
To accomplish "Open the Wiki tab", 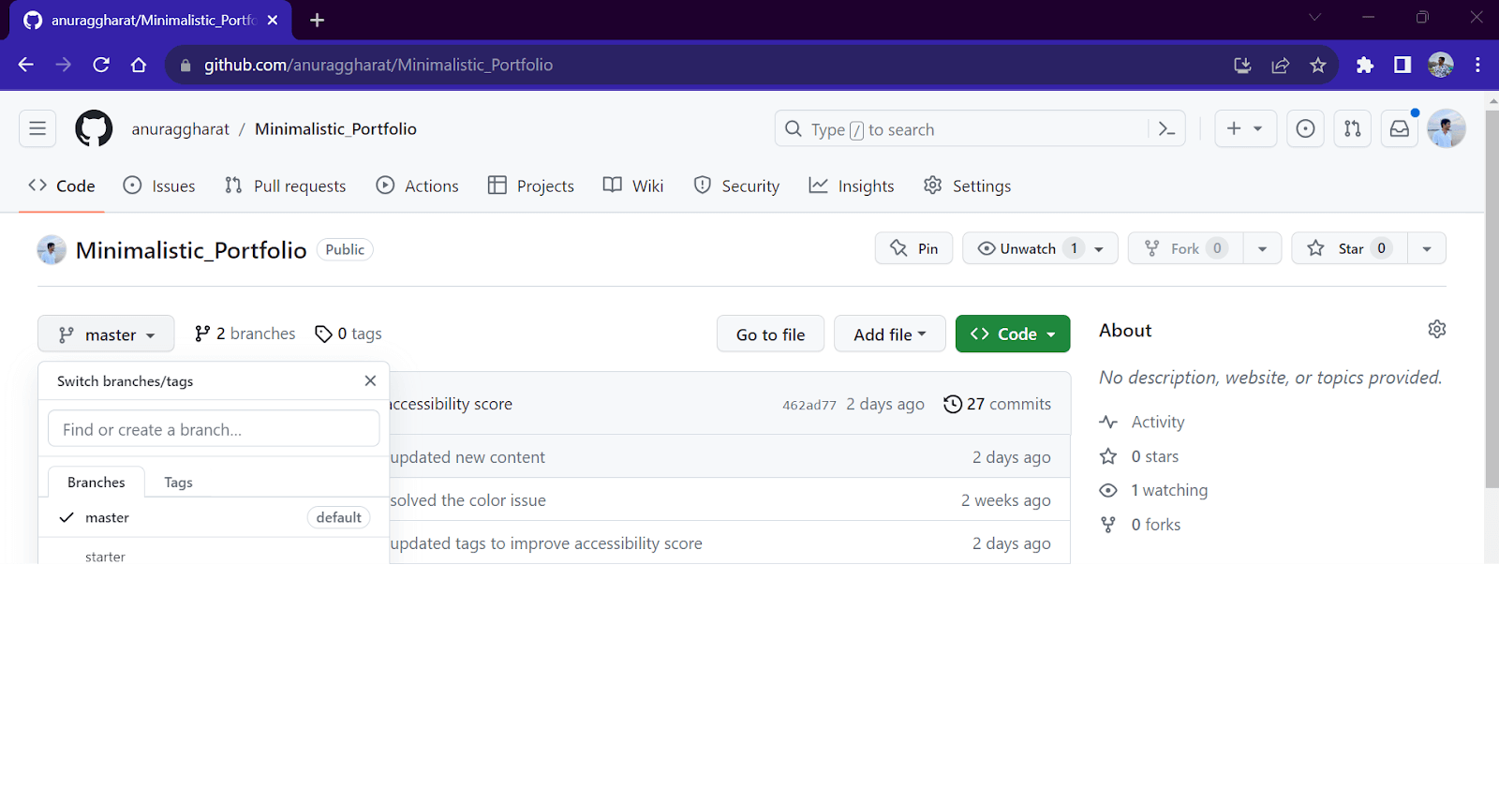I will click(x=633, y=186).
